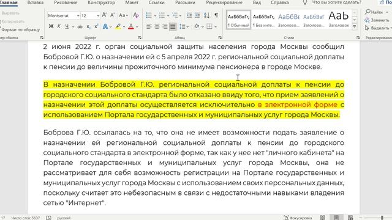This screenshot has width=392, height=220.
Task: Apply superscript formatting
Action: [x=96, y=26]
